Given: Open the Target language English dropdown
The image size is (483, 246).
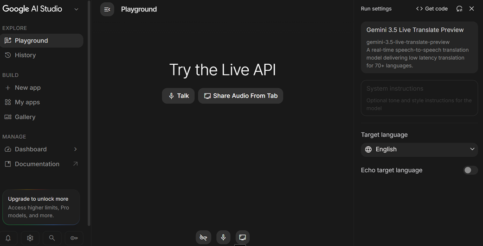Looking at the screenshot, I should click(419, 149).
